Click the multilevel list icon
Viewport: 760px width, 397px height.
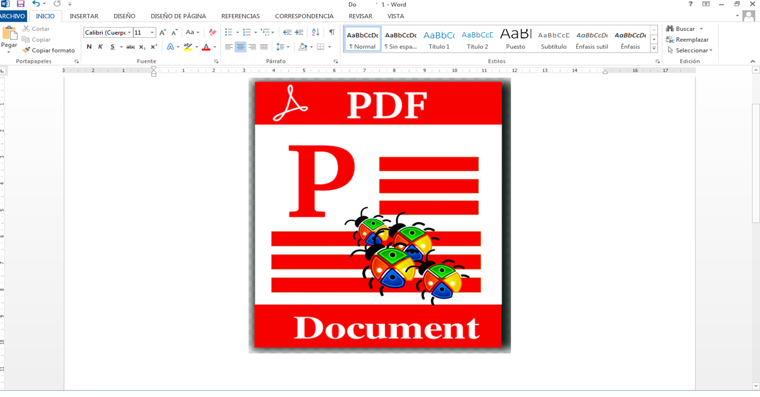265,32
